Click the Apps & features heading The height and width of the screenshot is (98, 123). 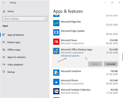click(x=68, y=11)
